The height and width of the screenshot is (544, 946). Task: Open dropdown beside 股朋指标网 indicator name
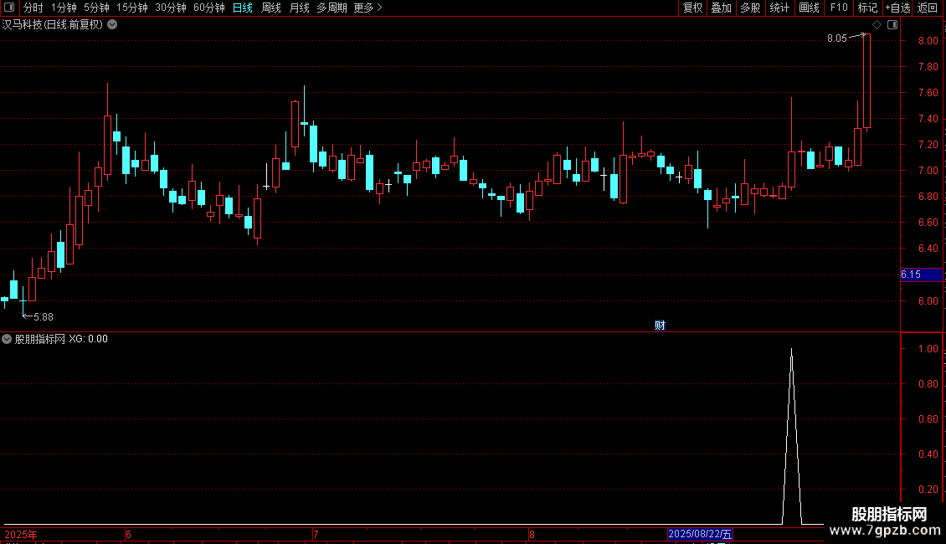coord(7,339)
